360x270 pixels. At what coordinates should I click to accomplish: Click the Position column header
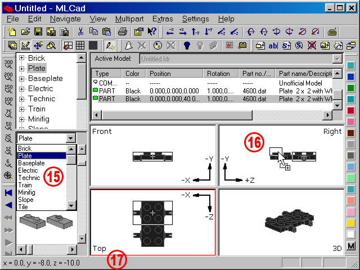174,74
